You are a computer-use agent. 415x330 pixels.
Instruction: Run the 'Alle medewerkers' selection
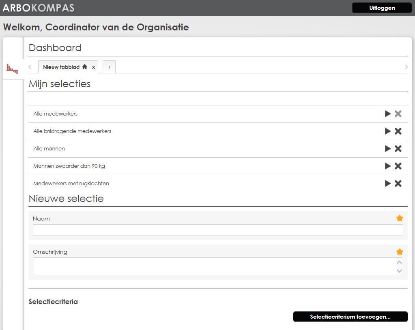pyautogui.click(x=387, y=114)
